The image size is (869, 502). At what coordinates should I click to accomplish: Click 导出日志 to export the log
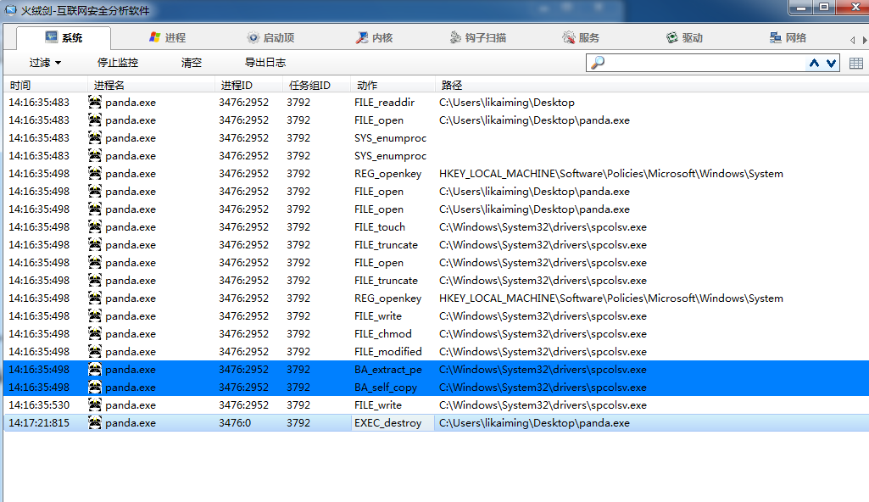(x=265, y=63)
